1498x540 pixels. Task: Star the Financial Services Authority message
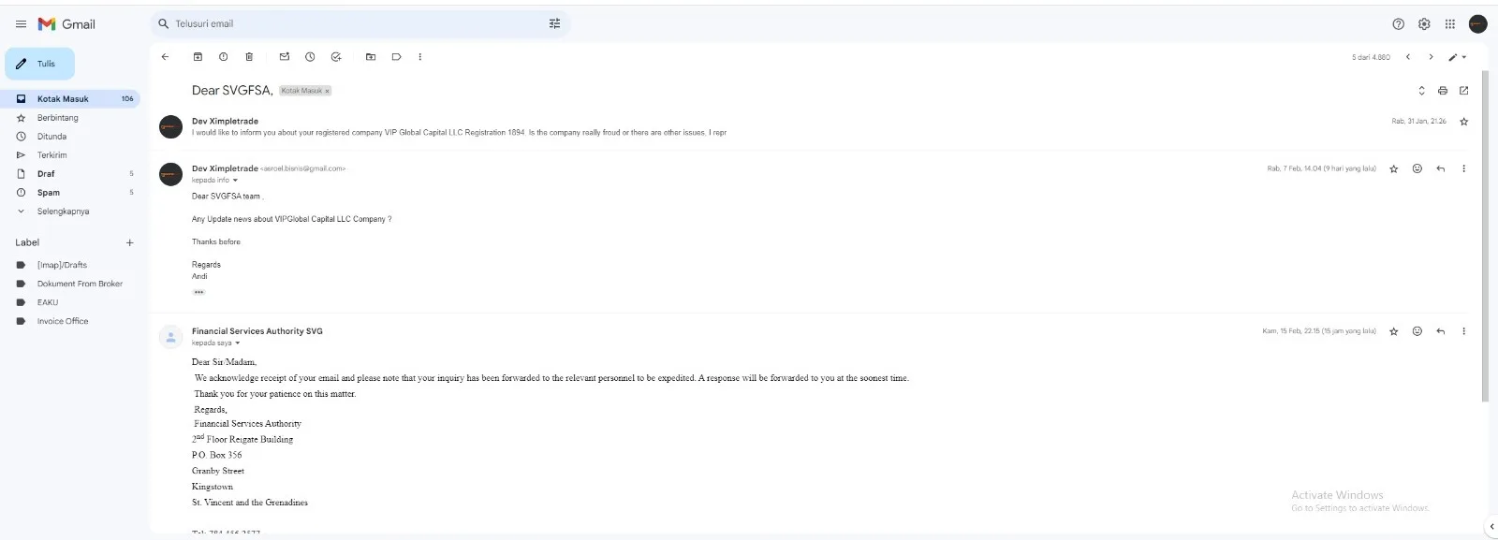tap(1394, 331)
